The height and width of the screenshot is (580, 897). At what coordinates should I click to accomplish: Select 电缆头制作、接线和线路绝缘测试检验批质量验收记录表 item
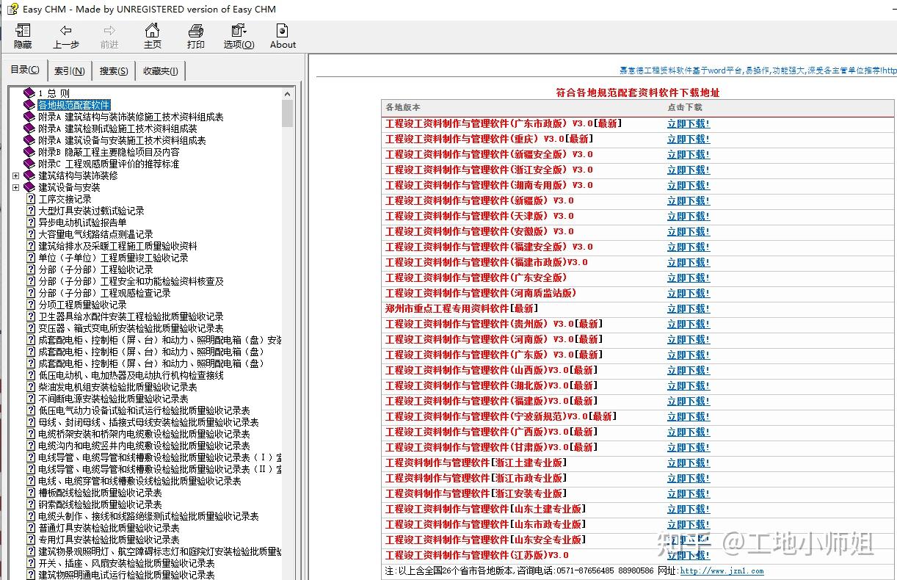(148, 516)
